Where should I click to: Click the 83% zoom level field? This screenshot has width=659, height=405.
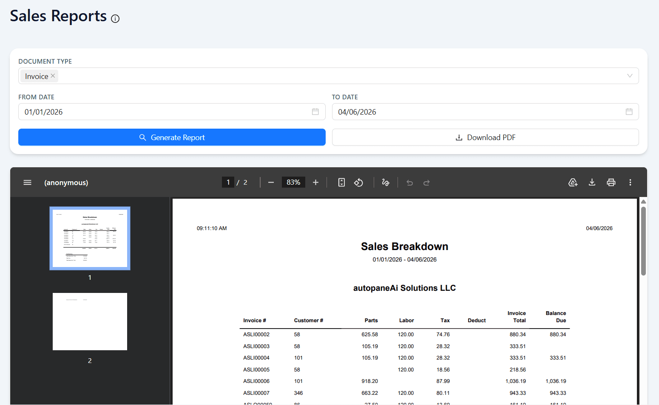tap(293, 182)
